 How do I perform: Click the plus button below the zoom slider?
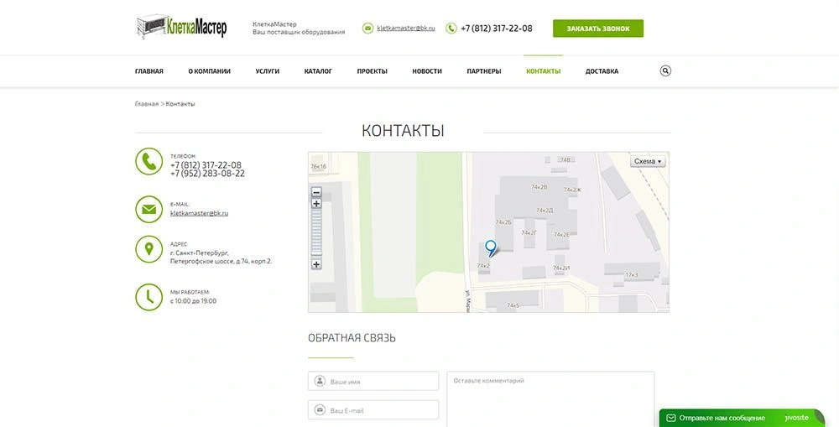pyautogui.click(x=316, y=264)
